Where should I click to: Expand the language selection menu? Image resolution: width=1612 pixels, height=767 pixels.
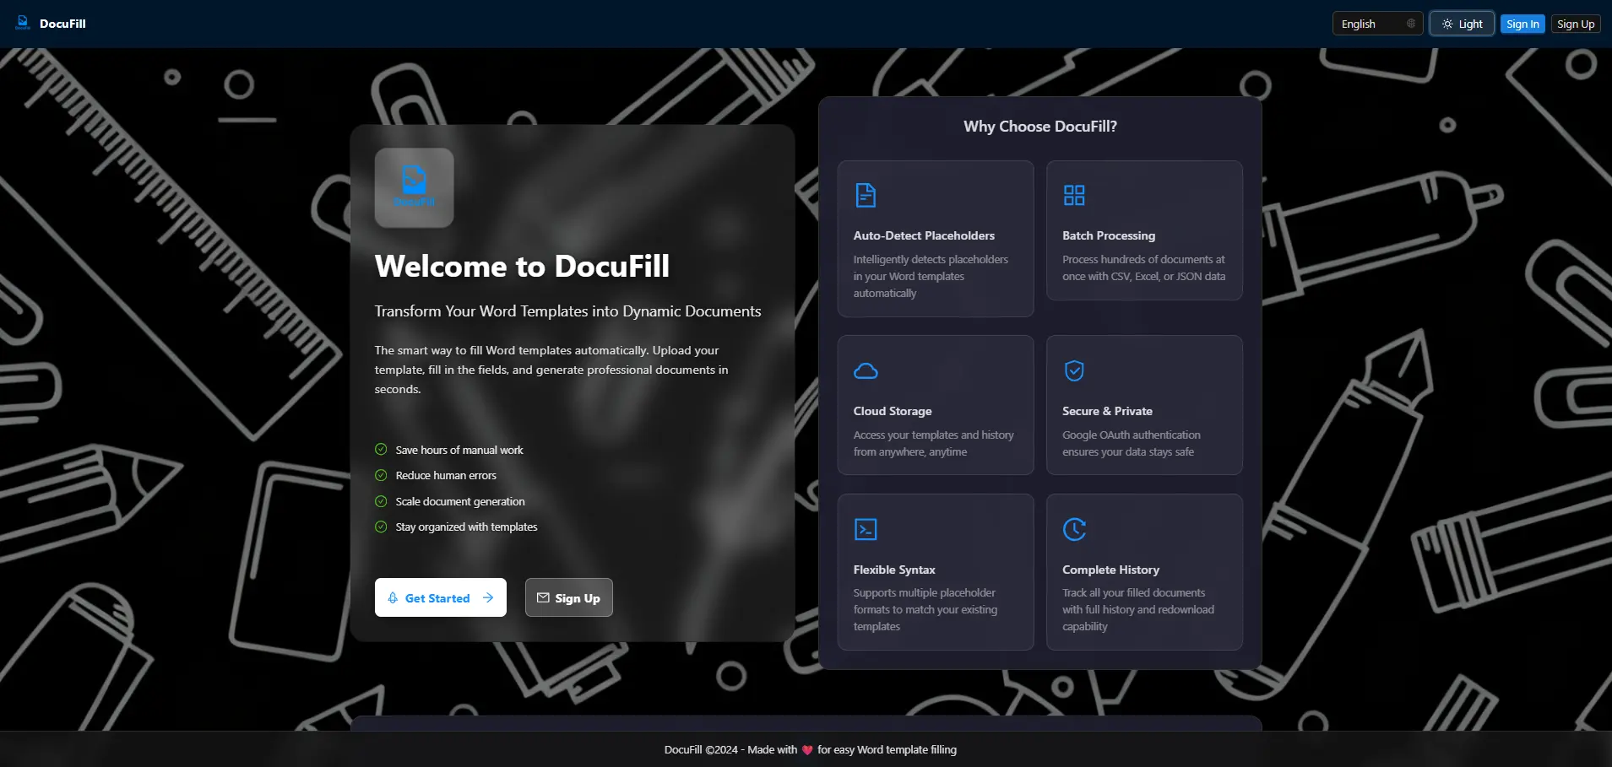1376,24
